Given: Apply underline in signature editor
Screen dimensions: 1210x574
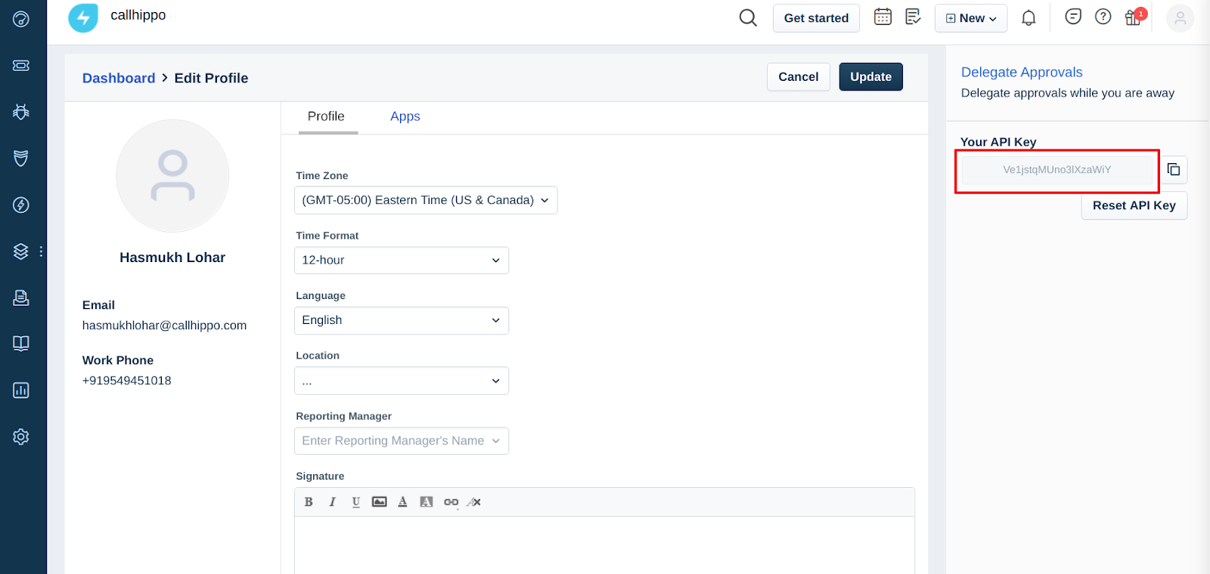Looking at the screenshot, I should [355, 502].
